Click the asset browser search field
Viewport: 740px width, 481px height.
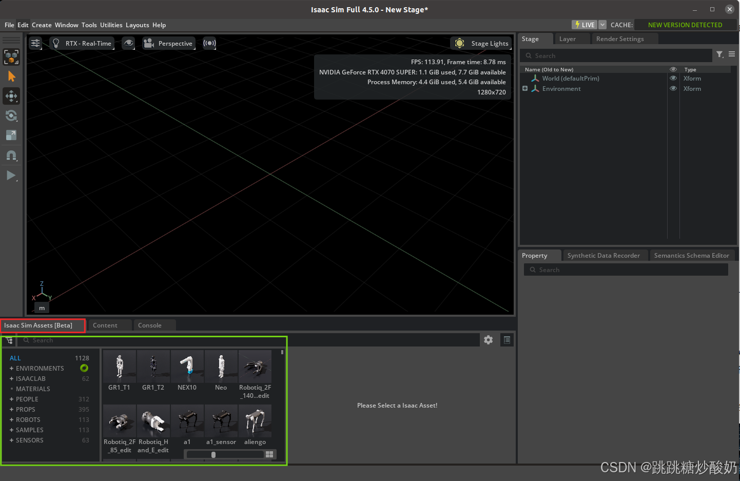coord(249,340)
